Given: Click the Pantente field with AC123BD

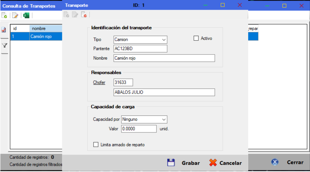Looking at the screenshot, I should [140, 49].
